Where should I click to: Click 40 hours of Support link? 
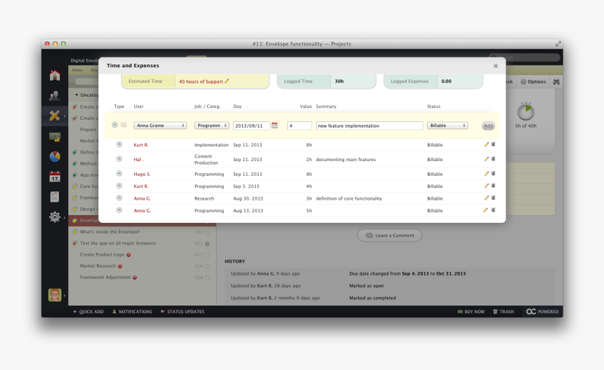click(201, 81)
